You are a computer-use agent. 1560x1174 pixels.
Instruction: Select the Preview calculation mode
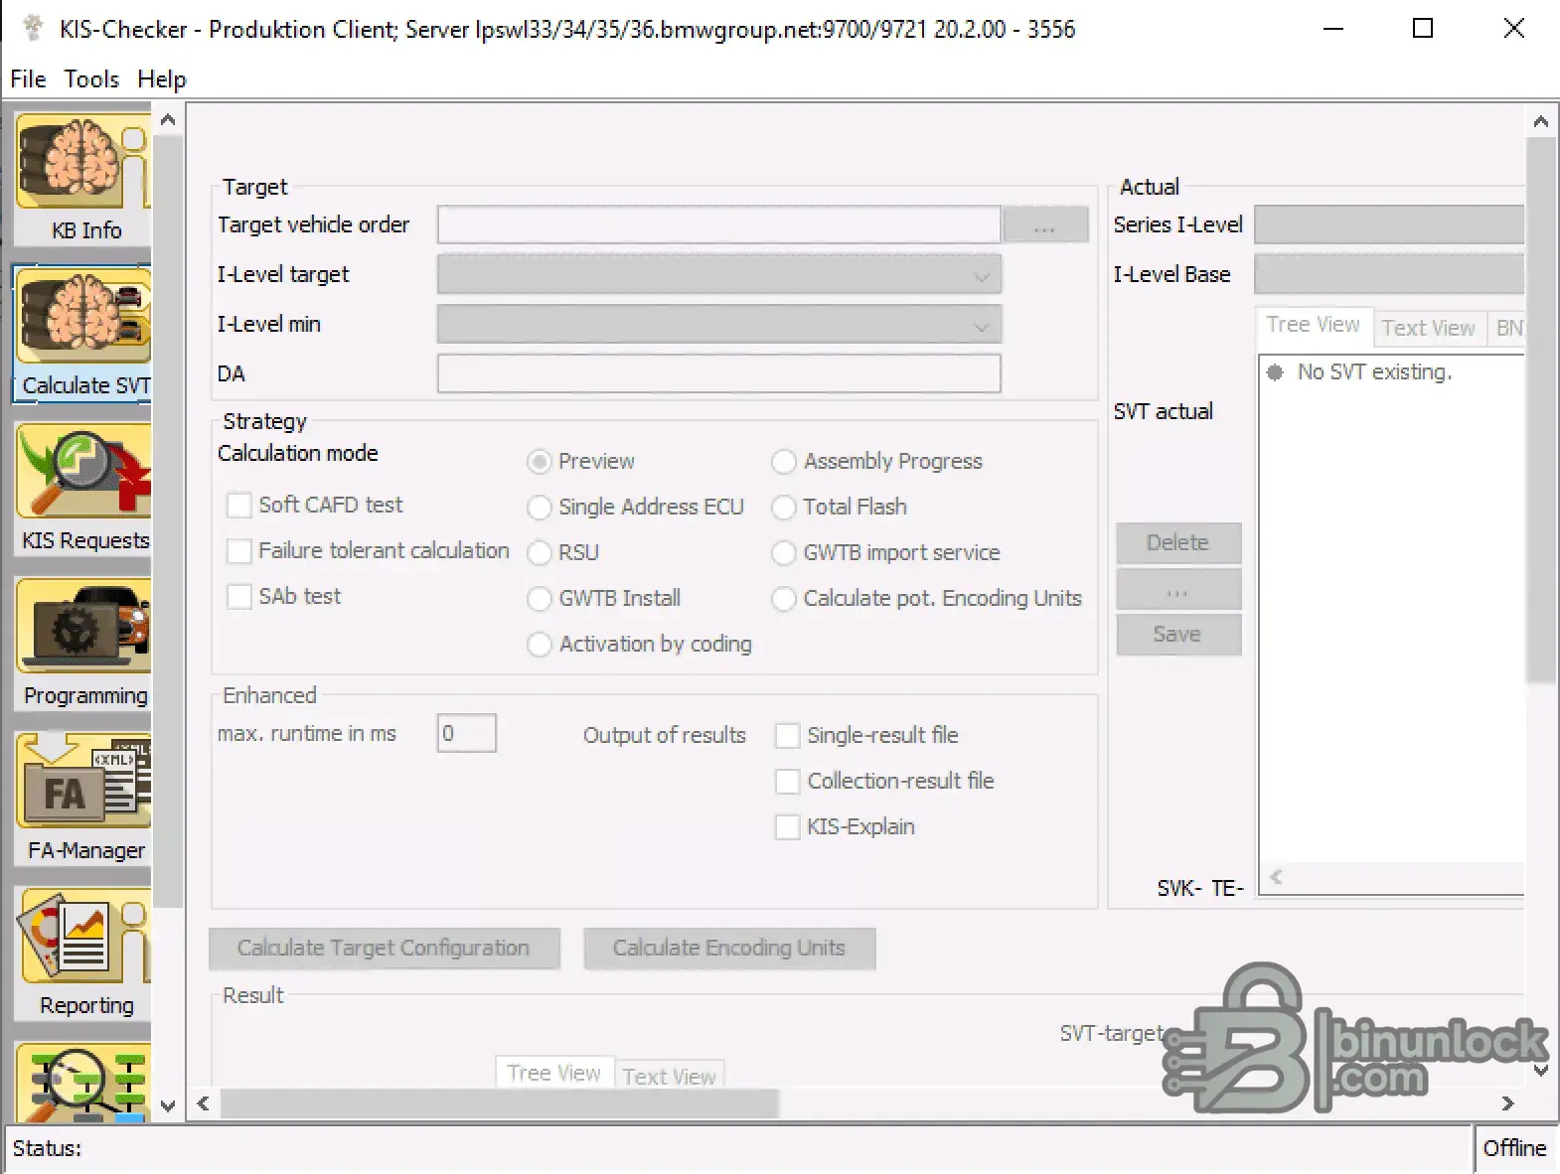click(540, 462)
